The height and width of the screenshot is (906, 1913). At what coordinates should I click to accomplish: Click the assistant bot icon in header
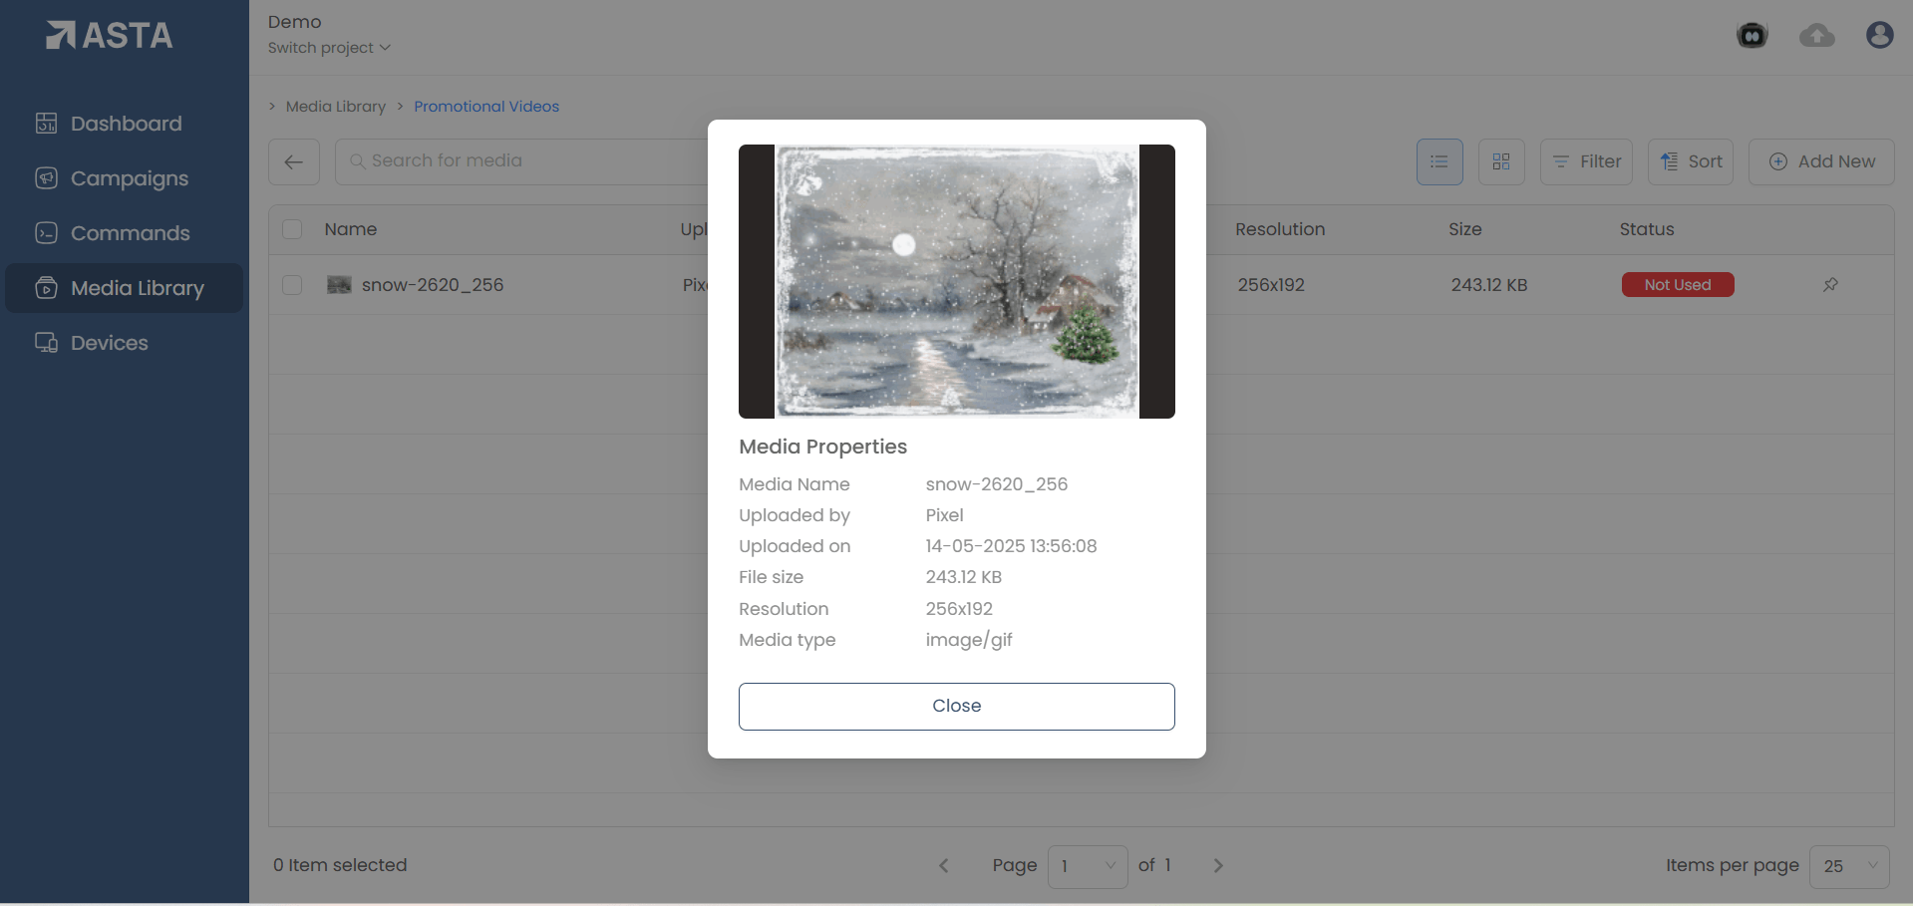click(x=1752, y=36)
